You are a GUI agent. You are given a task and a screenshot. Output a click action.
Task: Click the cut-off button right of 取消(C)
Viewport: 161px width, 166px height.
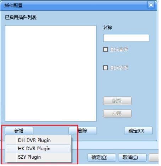154,157
